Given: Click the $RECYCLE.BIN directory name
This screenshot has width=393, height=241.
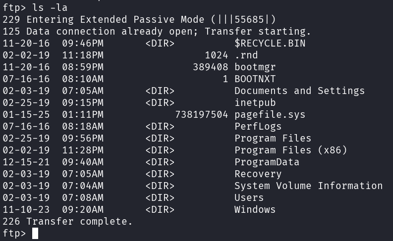Looking at the screenshot, I should 270,43.
